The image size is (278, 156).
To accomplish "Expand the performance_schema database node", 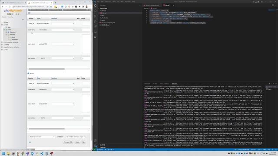I will pyautogui.click(x=2, y=47).
